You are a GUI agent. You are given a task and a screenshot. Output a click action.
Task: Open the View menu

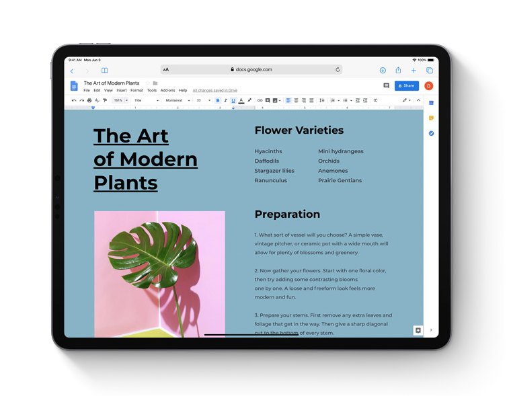click(x=108, y=91)
